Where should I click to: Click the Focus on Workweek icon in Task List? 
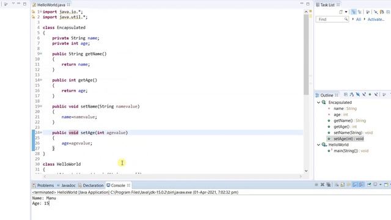pyautogui.click(x=368, y=12)
